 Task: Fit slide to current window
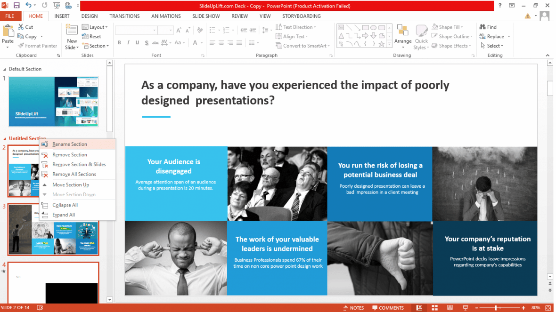pos(548,307)
